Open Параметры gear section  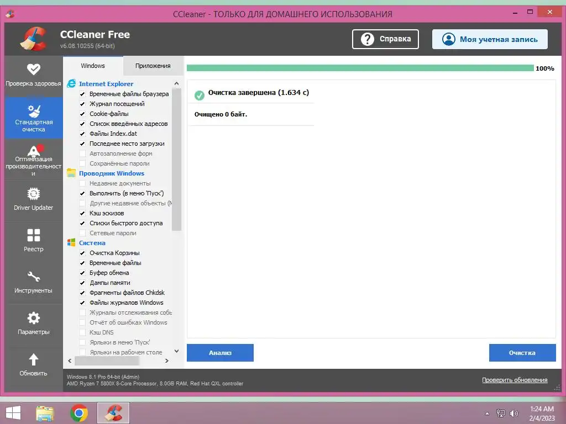tap(33, 324)
